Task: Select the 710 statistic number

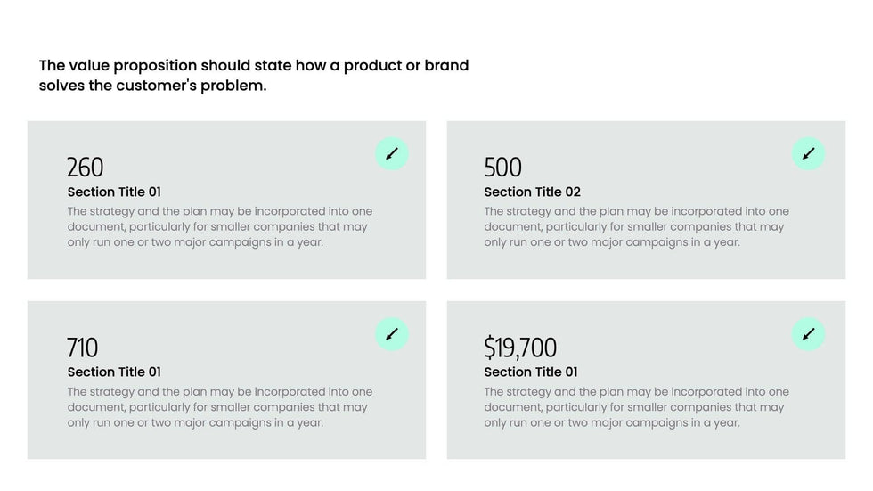Action: point(83,348)
